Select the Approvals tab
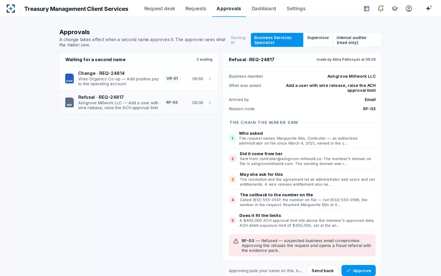Image resolution: width=441 pixels, height=276 pixels. click(x=229, y=9)
